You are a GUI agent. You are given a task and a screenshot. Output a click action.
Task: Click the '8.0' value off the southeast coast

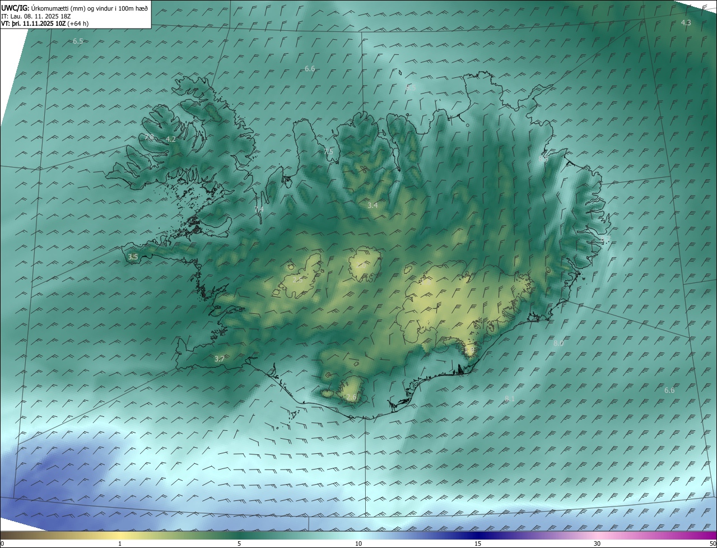click(558, 343)
